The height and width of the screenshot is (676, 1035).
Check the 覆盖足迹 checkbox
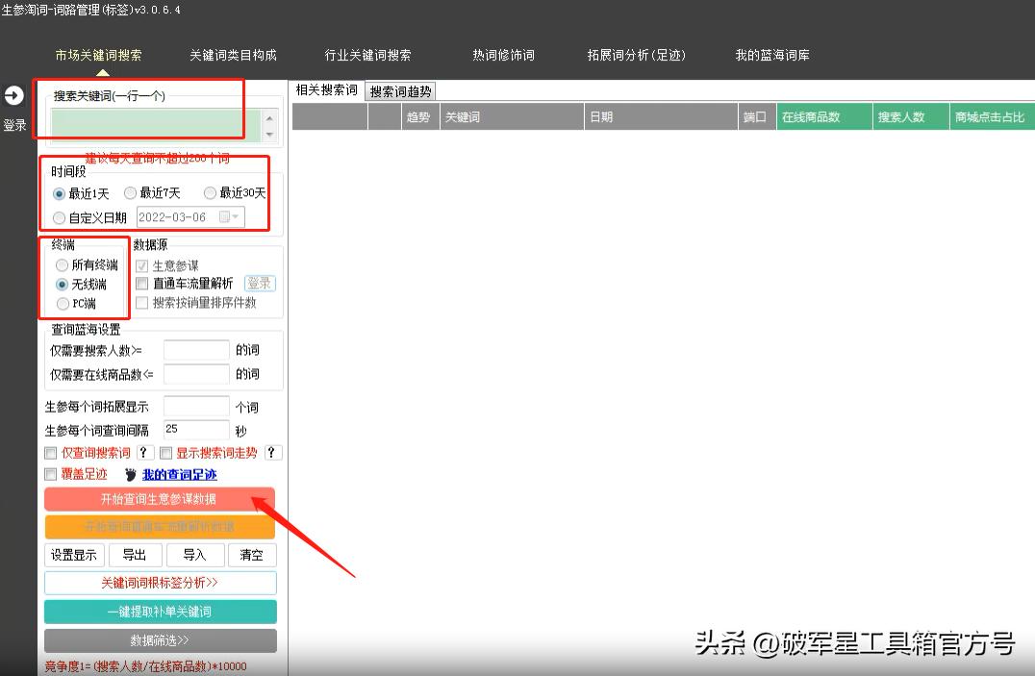[49, 474]
